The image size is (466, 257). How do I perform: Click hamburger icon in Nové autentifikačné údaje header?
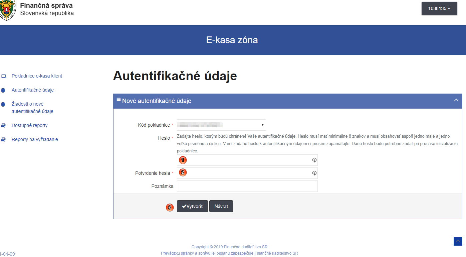tap(119, 100)
